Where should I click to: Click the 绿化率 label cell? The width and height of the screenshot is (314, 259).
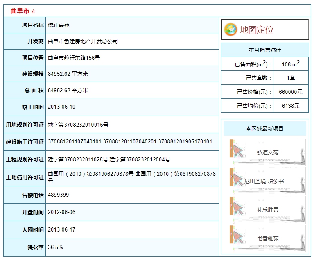[25, 248]
